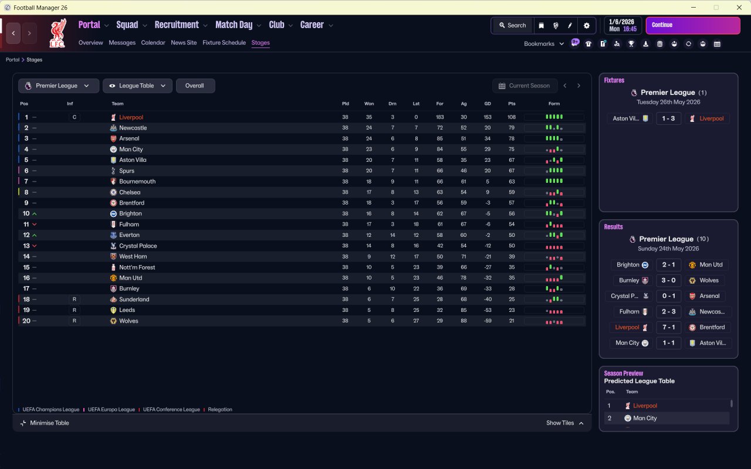The image size is (751, 469).
Task: Go forward with the right arrow button
Action: (29, 33)
